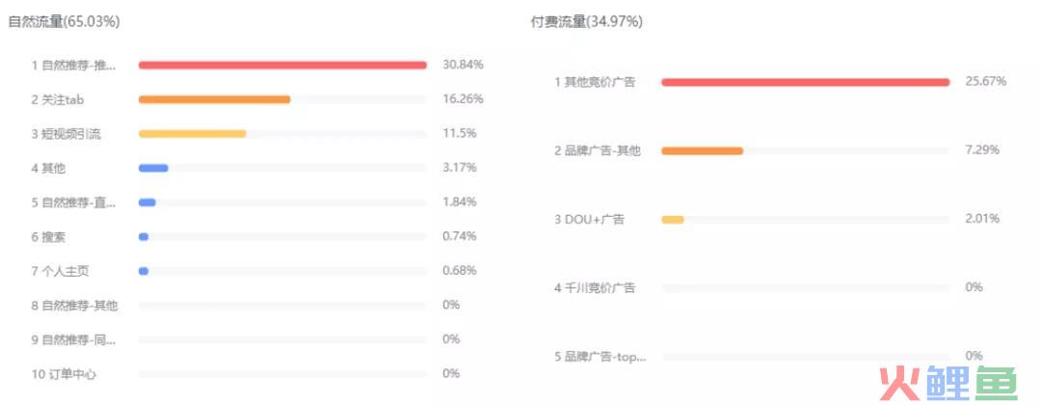
Task: Select the 自然推荐-直 row label
Action: [73, 203]
